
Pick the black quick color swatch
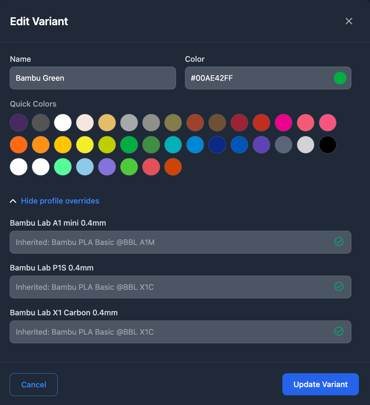tap(328, 145)
